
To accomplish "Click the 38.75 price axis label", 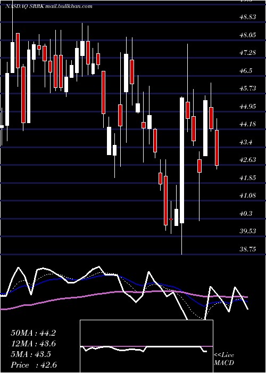I will (x=248, y=249).
